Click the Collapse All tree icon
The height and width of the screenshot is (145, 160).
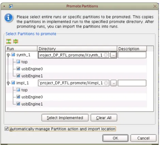(9, 41)
